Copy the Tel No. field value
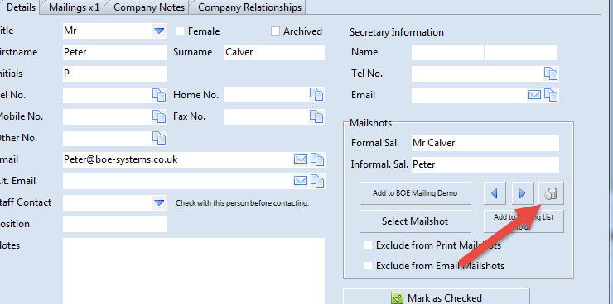 (159, 95)
